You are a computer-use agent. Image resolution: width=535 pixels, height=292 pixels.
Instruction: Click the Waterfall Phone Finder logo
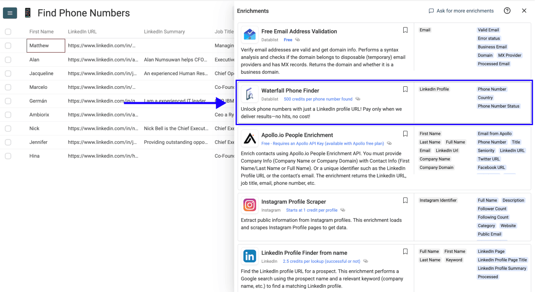click(250, 94)
